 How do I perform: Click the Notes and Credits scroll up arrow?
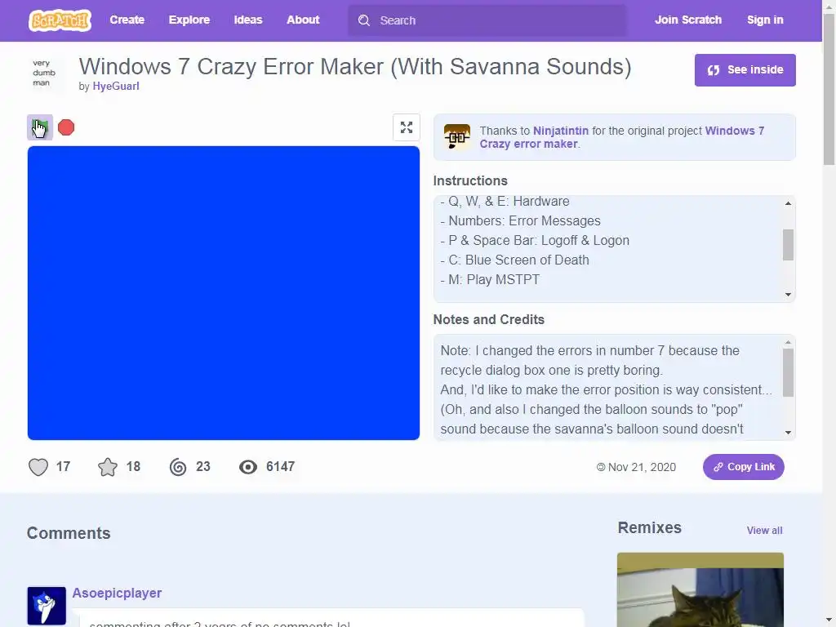(x=788, y=342)
